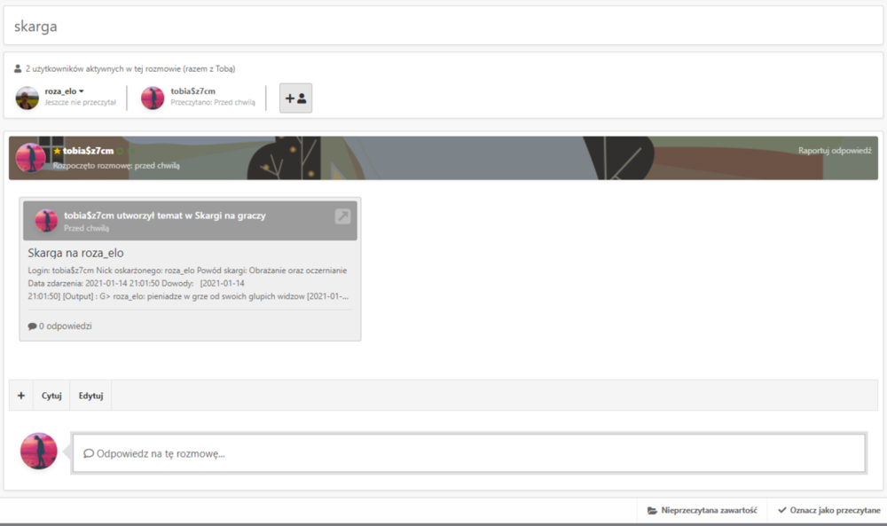Click the user avatar beside reply box

(39, 451)
